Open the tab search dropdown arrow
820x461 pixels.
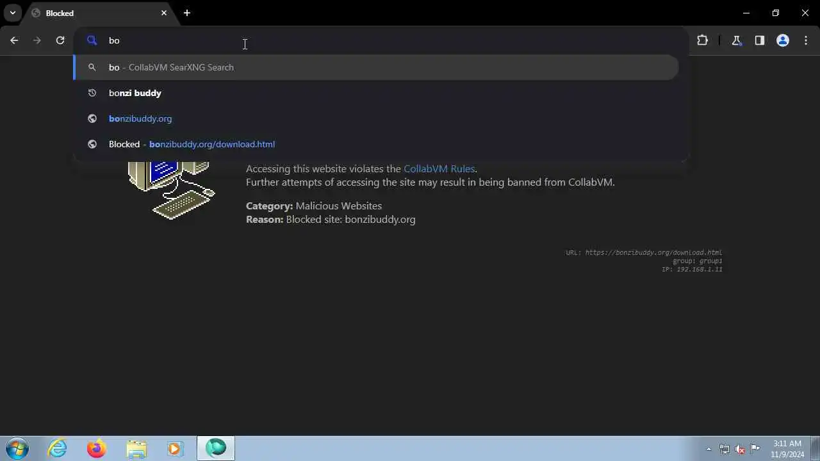(12, 13)
